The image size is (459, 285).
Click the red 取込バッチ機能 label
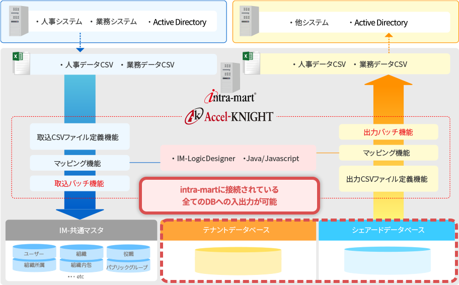79,184
